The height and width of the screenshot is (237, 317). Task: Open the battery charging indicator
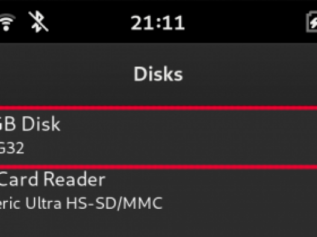click(312, 22)
